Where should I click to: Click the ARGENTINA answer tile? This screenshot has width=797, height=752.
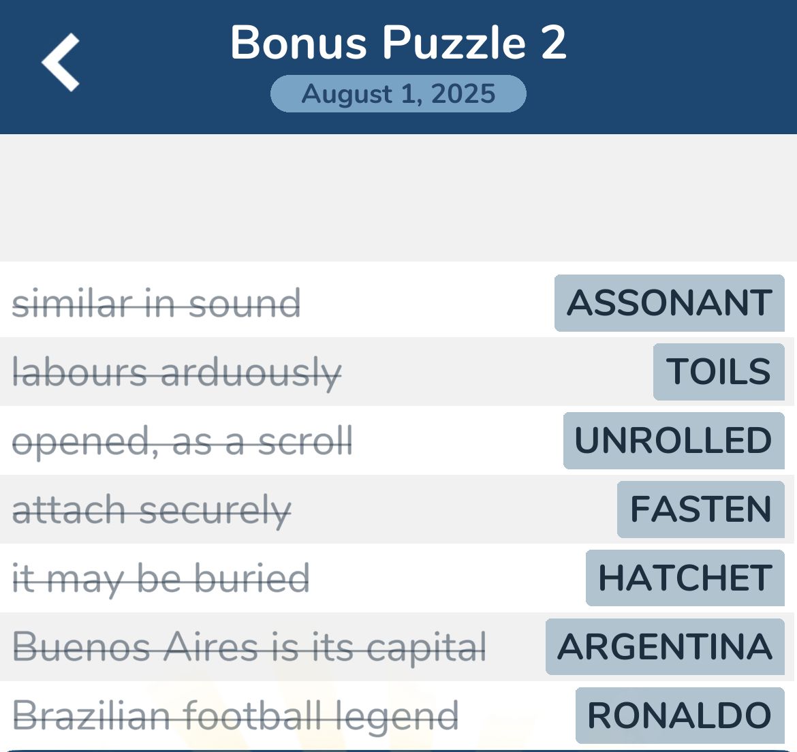point(665,647)
